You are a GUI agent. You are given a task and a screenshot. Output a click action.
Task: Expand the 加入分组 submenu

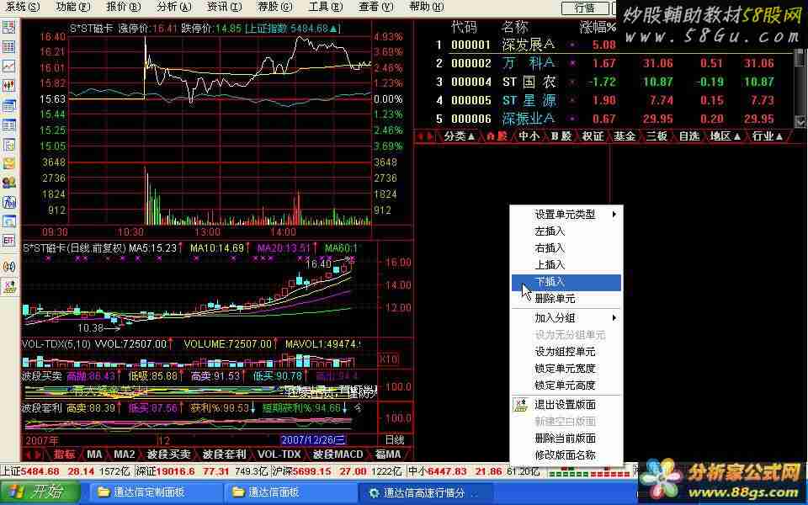point(566,318)
